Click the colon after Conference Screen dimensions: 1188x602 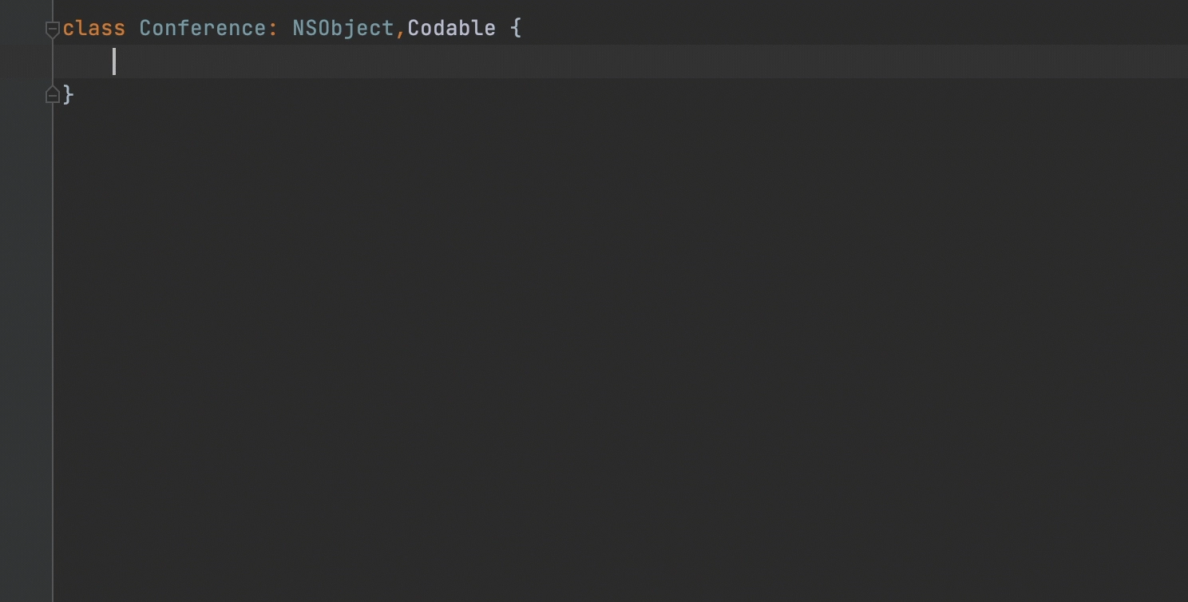273,30
